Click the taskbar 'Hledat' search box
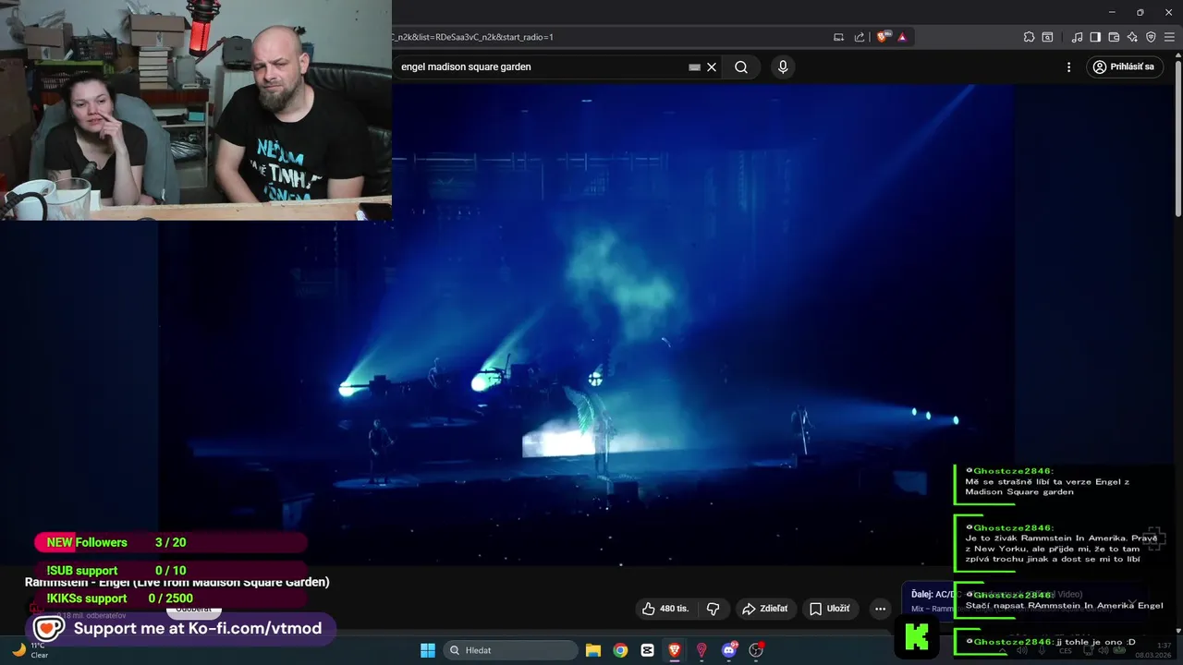The image size is (1183, 665). point(510,650)
